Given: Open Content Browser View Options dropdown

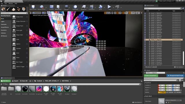Looking at the screenshot, I should (x=137, y=102).
